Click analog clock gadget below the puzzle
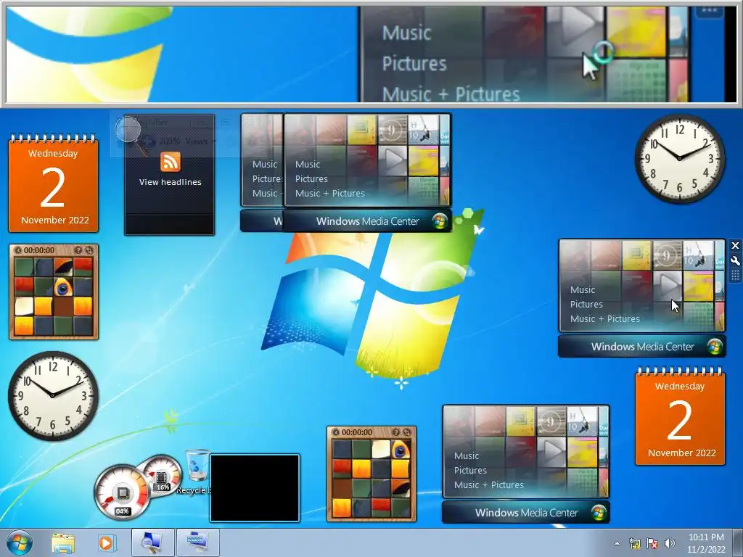The height and width of the screenshot is (557, 743). [x=53, y=395]
